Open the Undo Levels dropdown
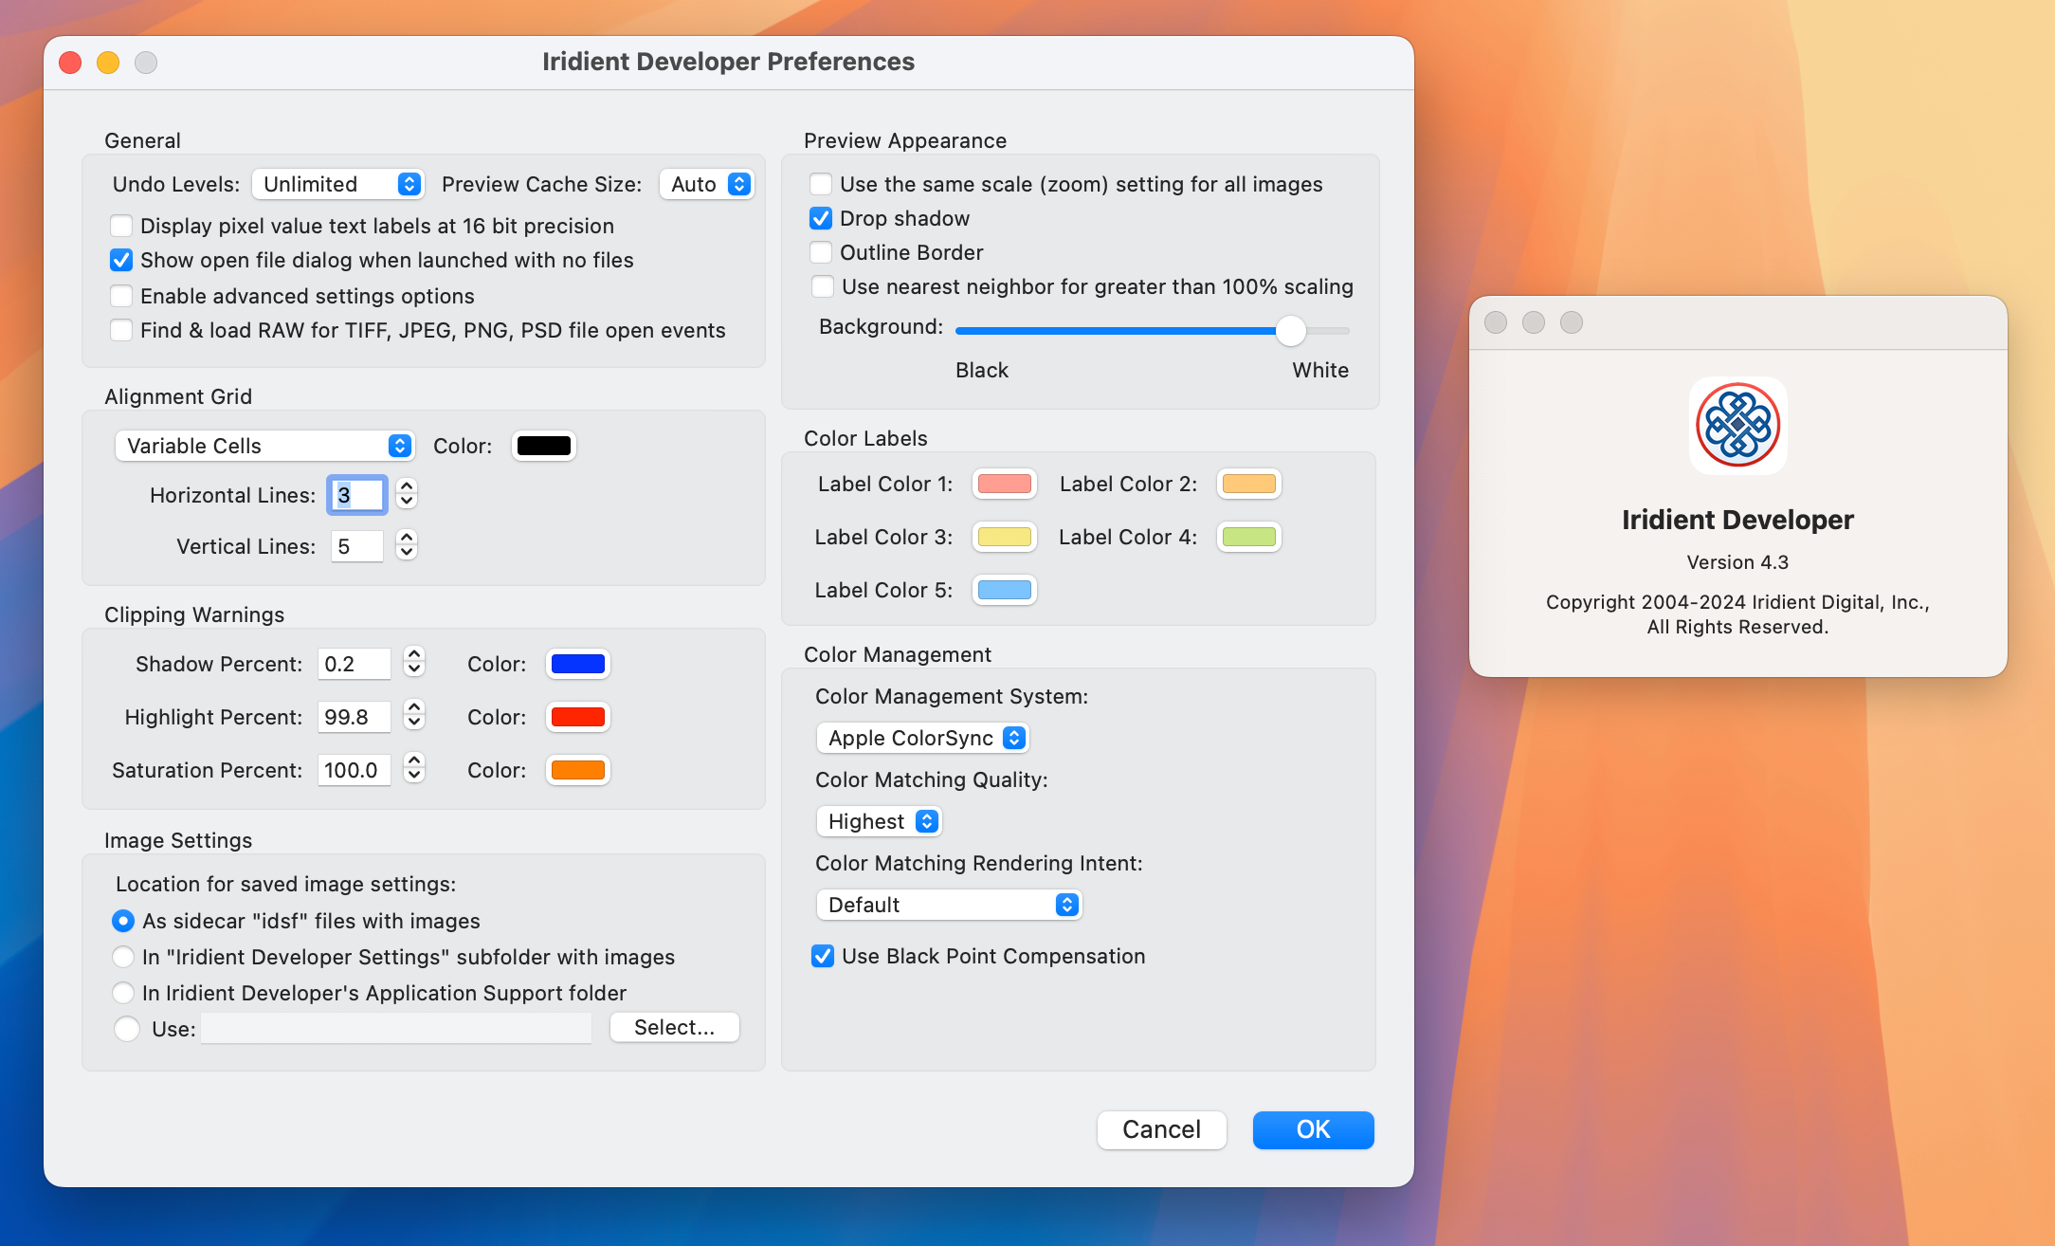 [337, 184]
